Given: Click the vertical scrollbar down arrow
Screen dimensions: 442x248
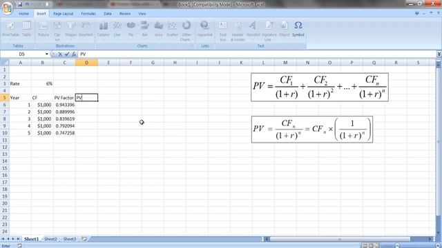Looking at the screenshot, I should coord(439,233).
